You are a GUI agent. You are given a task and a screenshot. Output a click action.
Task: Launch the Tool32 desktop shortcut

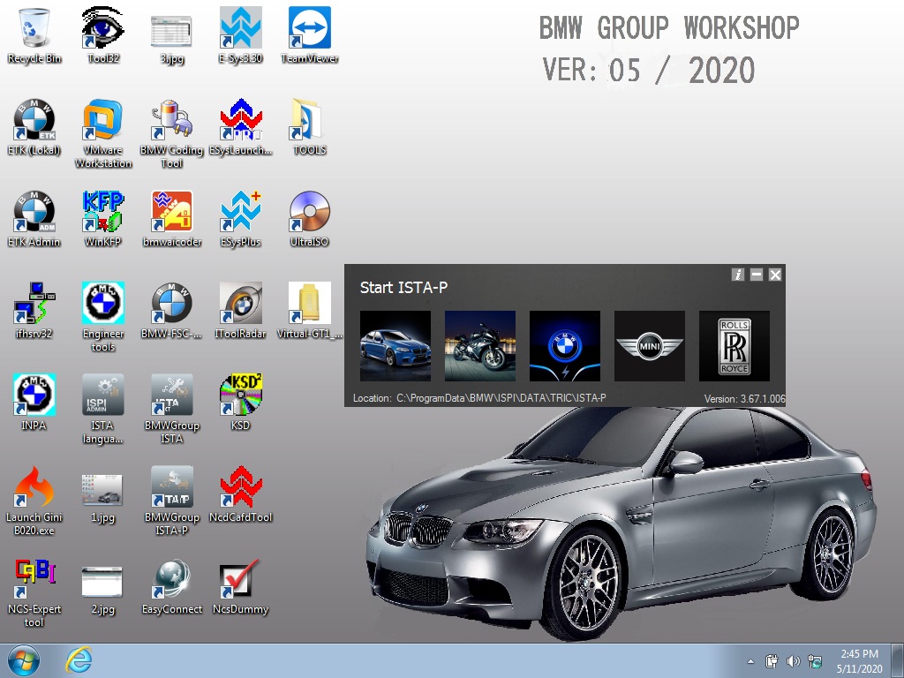[102, 34]
